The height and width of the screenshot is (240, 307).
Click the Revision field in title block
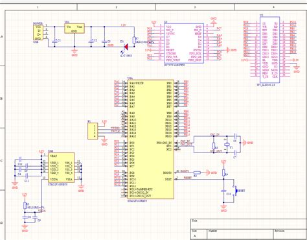tap(290, 234)
